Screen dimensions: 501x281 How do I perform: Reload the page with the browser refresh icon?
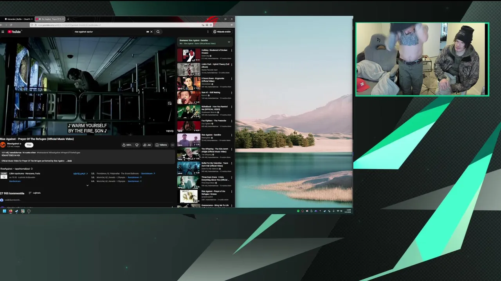click(x=11, y=25)
